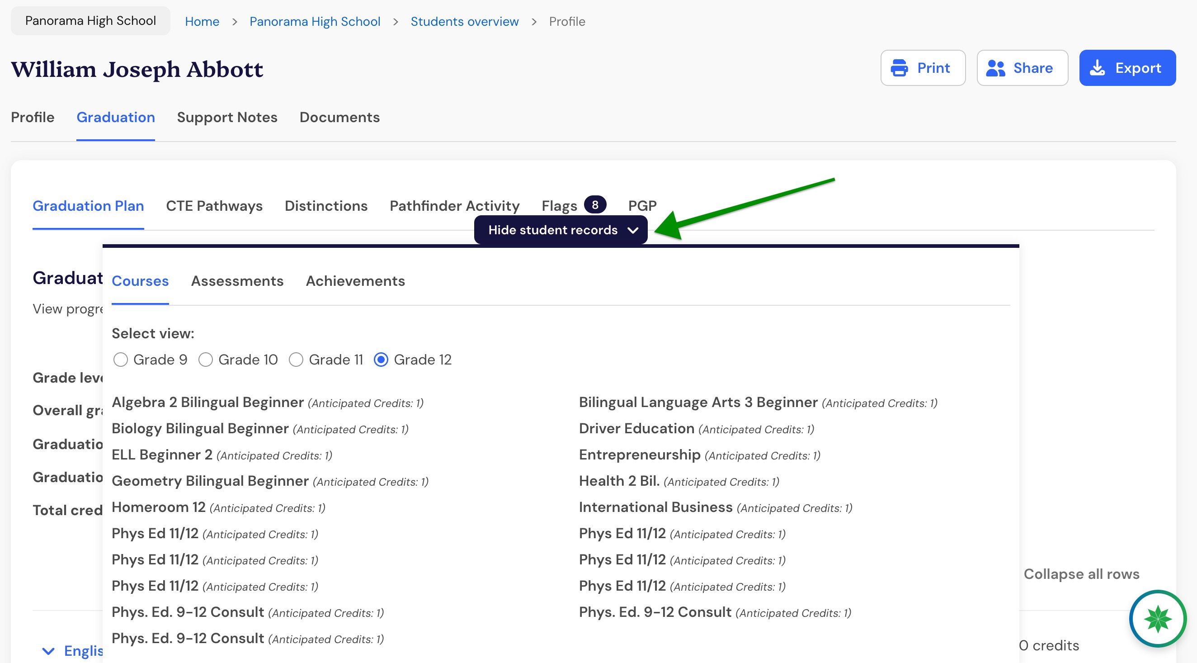
Task: Select the Grade 9 radio button
Action: [120, 360]
